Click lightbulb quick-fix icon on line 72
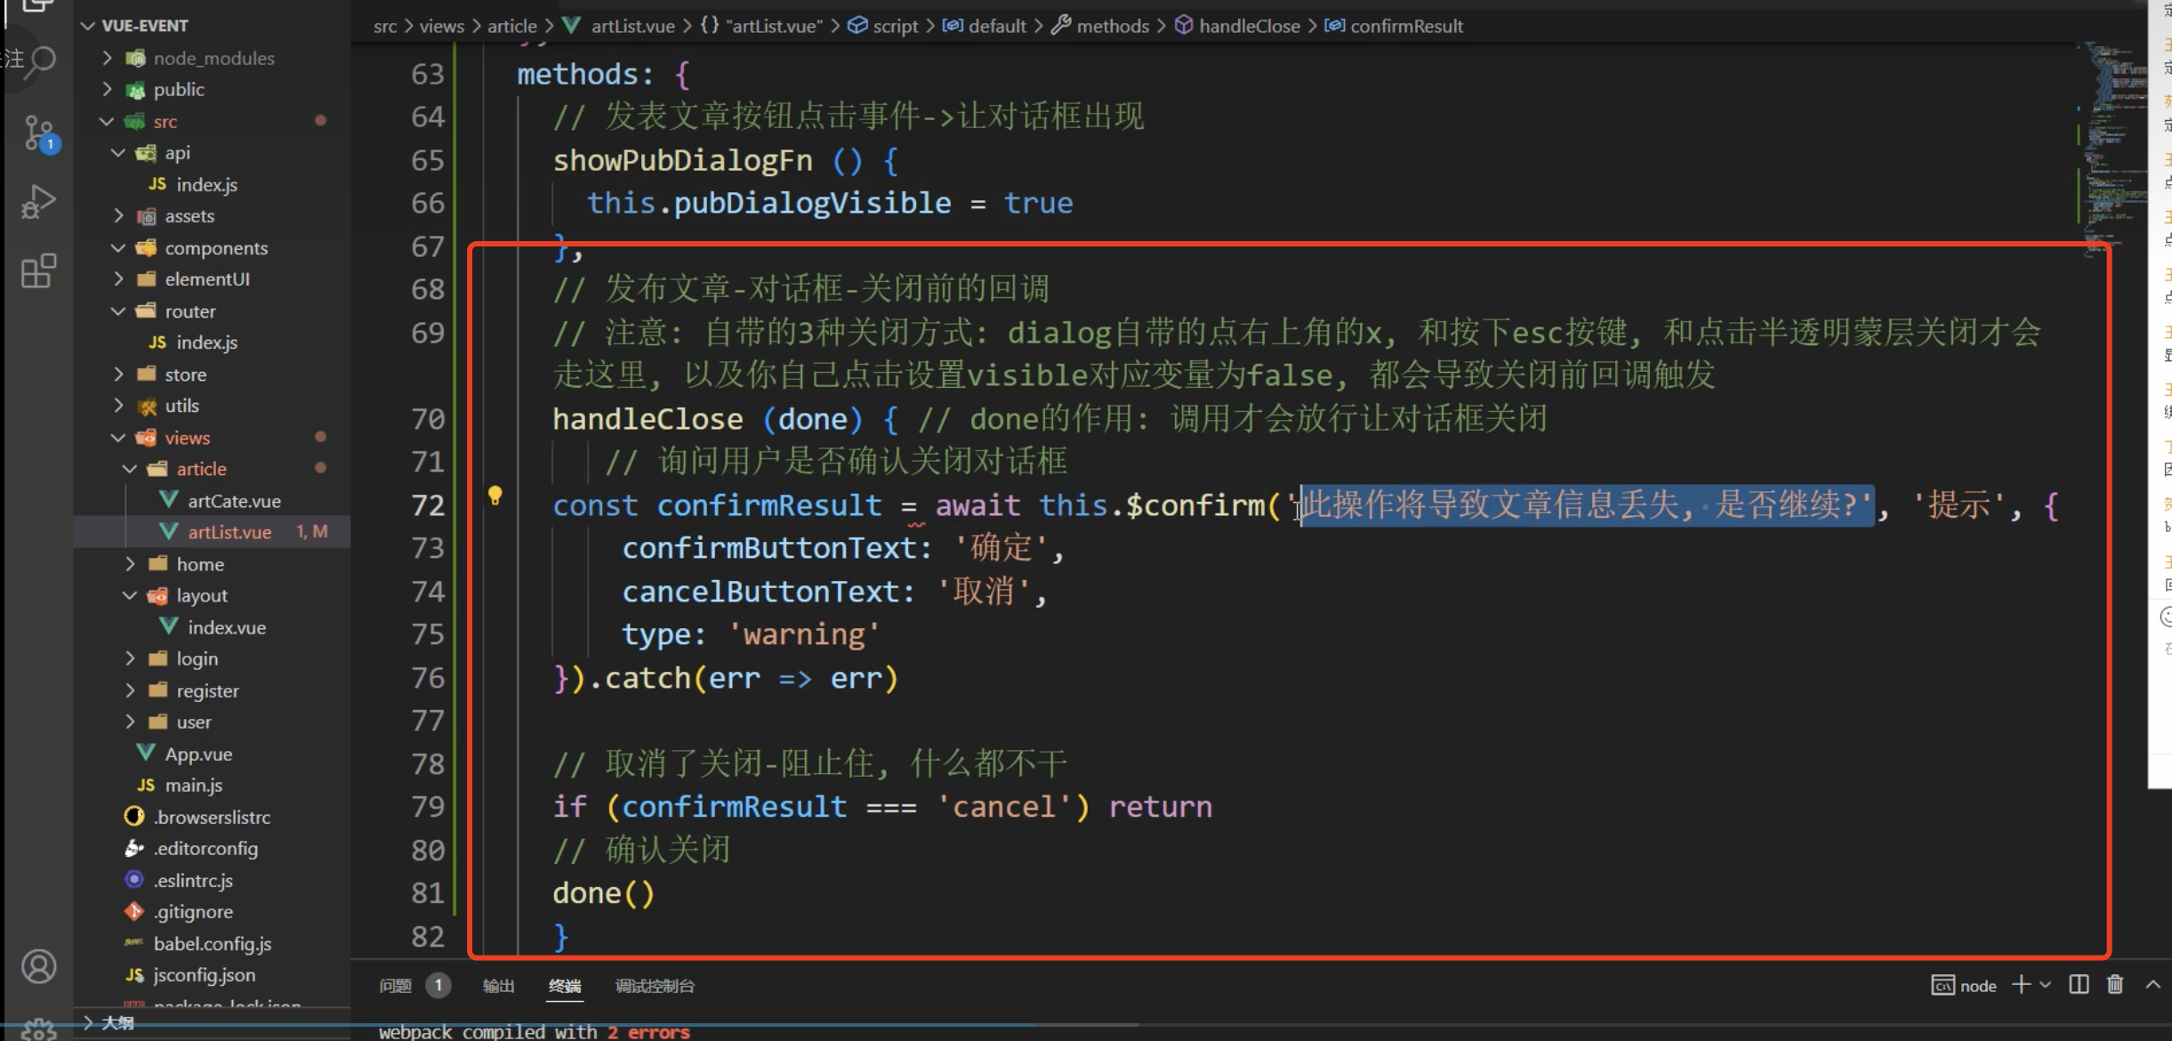Viewport: 2172px width, 1041px height. click(x=495, y=496)
